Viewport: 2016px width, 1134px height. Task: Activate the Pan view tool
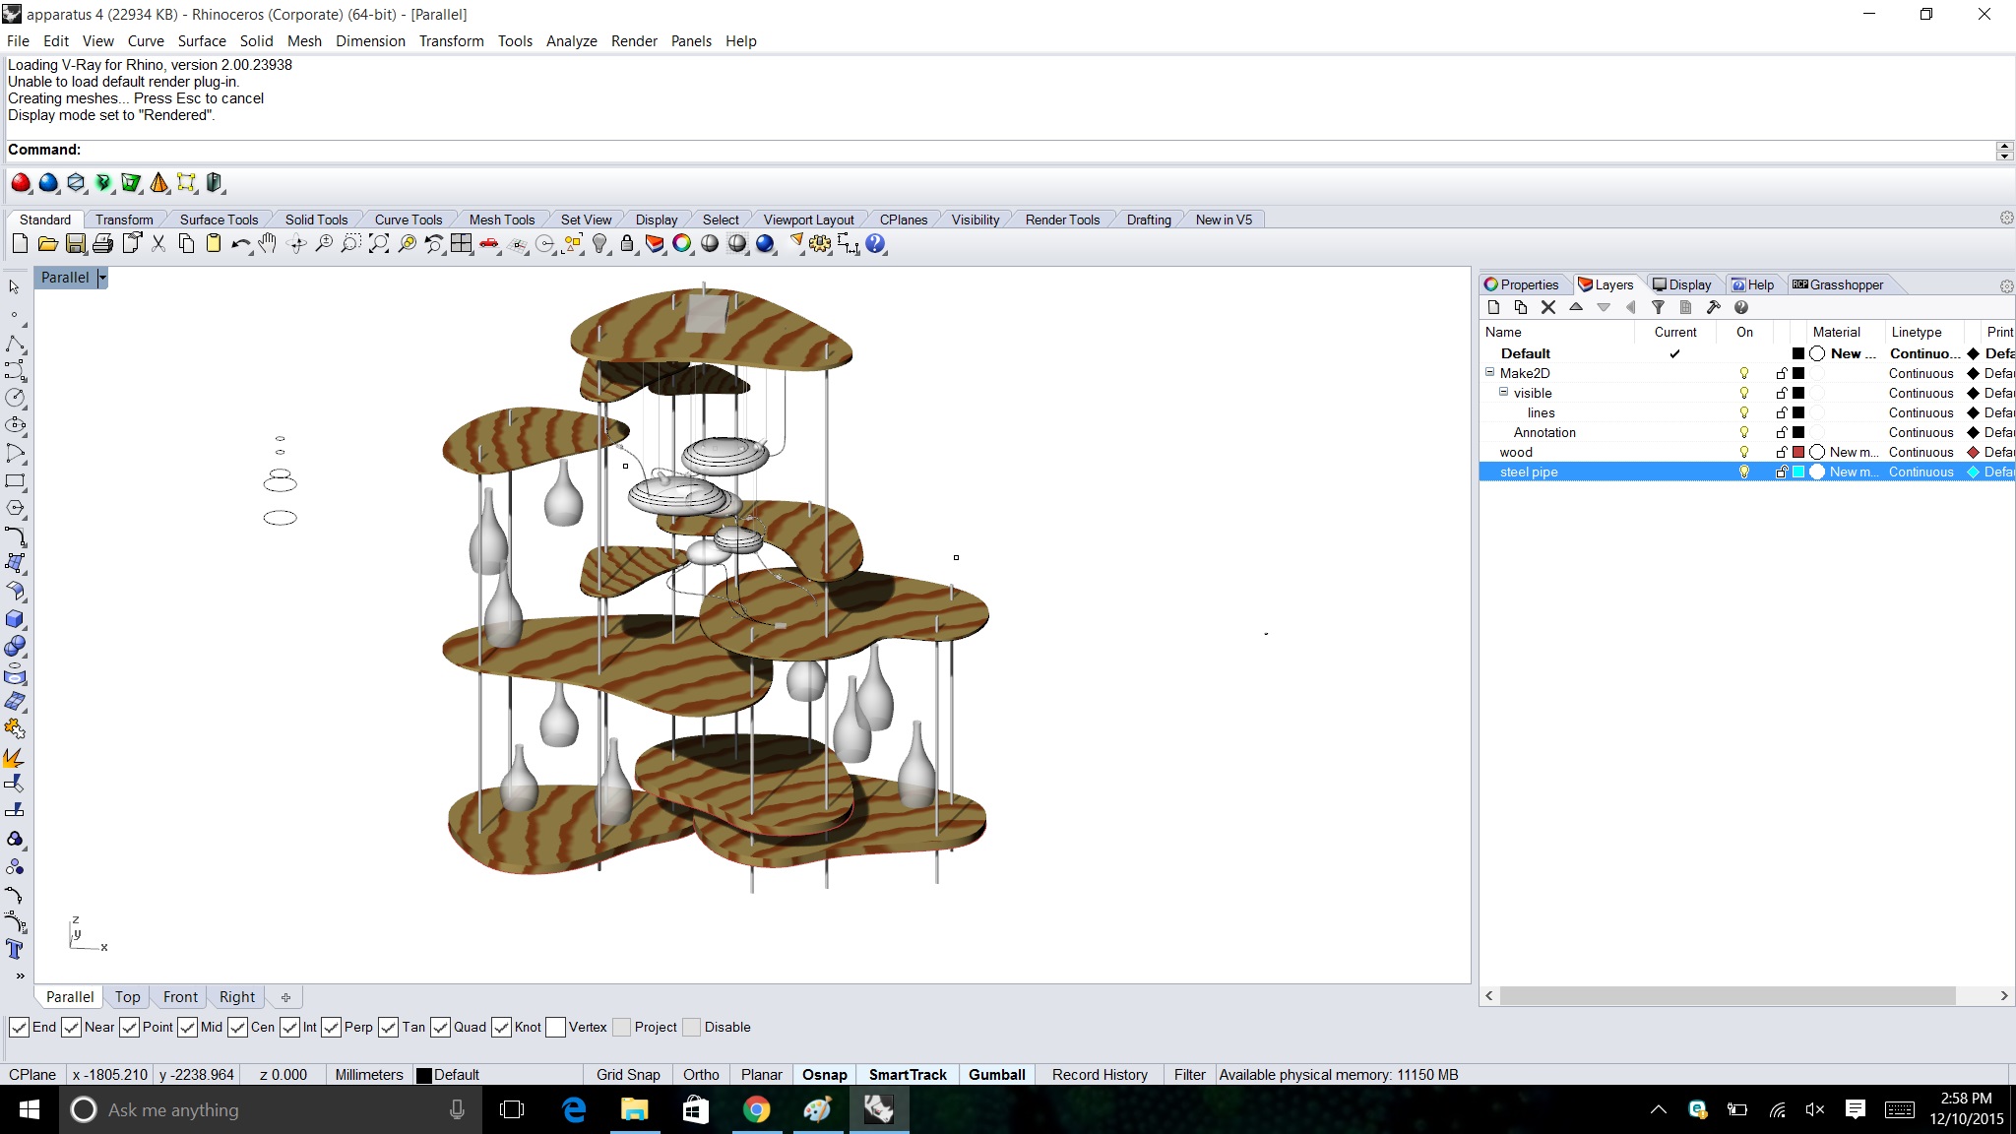(x=267, y=244)
